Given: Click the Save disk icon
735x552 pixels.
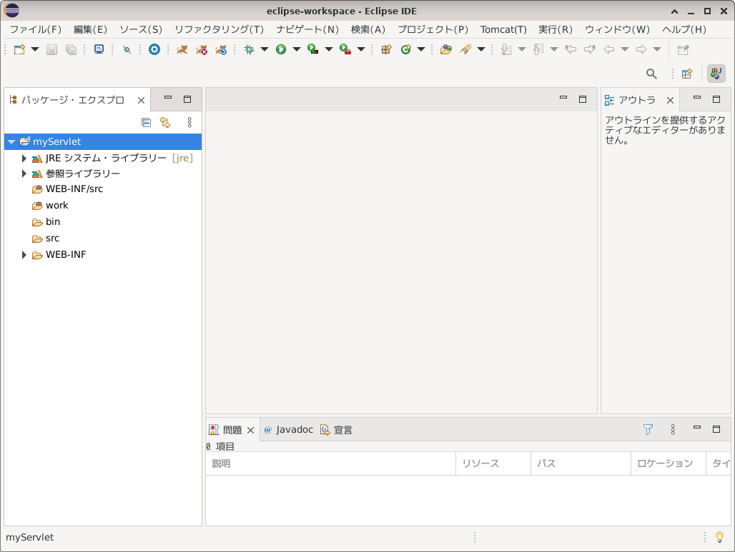Looking at the screenshot, I should pos(51,49).
